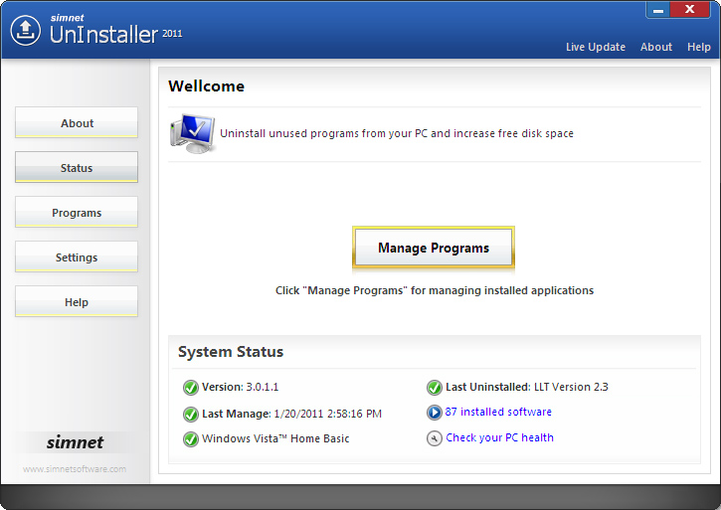Open Help in the top-right header menu
The height and width of the screenshot is (510, 721).
[699, 47]
